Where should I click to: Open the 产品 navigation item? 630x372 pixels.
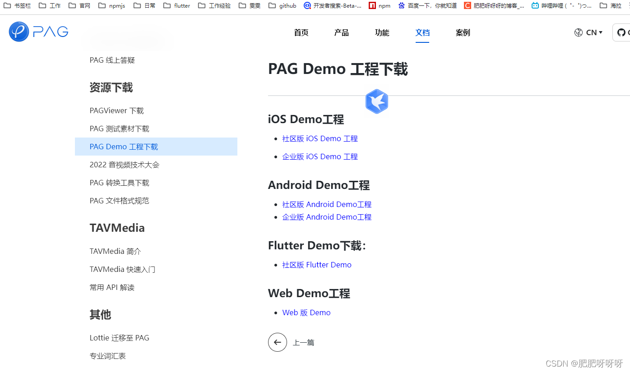click(x=342, y=32)
